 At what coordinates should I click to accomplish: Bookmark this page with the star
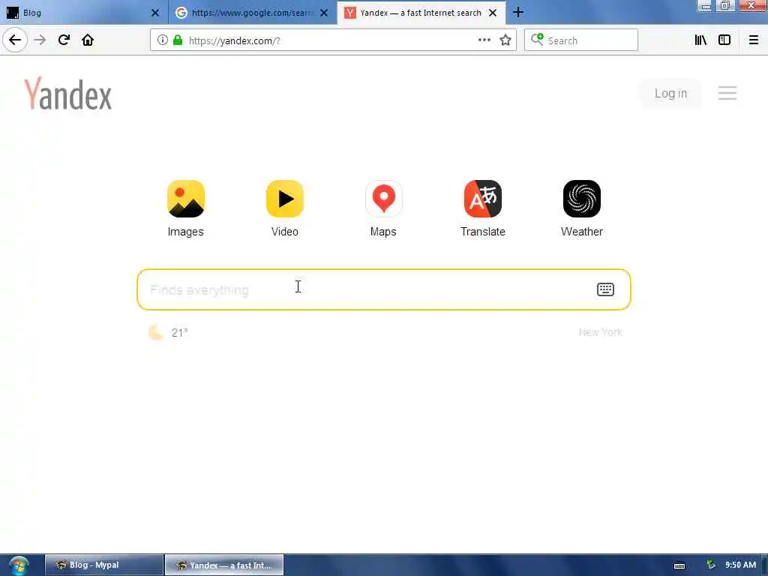coord(505,40)
